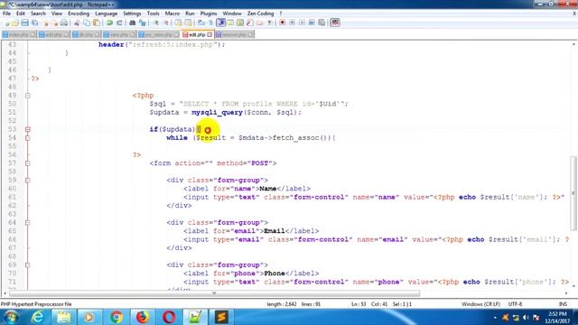
Task: Click the Zoom Out toolbar icon
Action: [x=166, y=23]
